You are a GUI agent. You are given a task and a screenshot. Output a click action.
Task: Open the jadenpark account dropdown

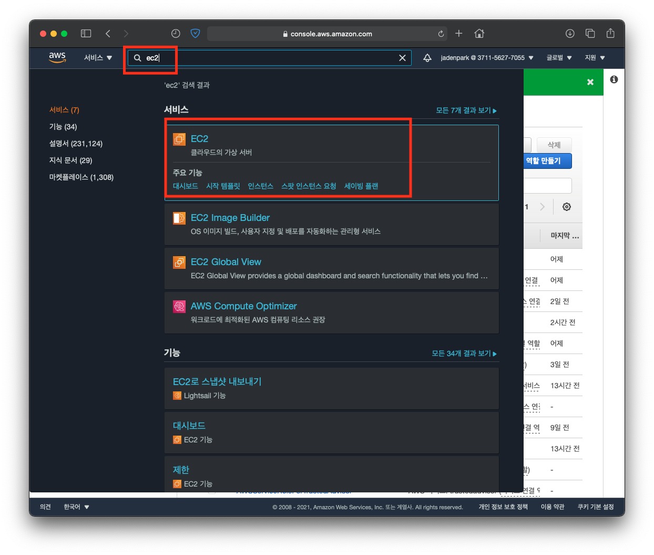coord(487,58)
